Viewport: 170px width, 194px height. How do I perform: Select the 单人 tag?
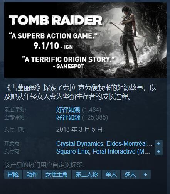click(111, 174)
